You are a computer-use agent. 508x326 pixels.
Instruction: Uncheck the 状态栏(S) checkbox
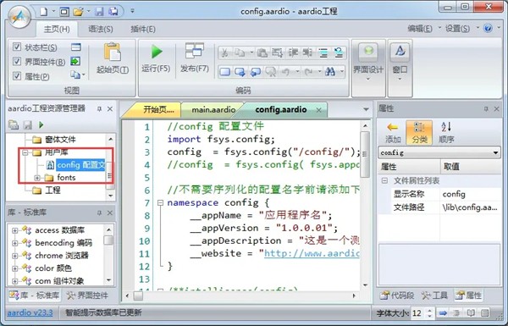pos(17,47)
